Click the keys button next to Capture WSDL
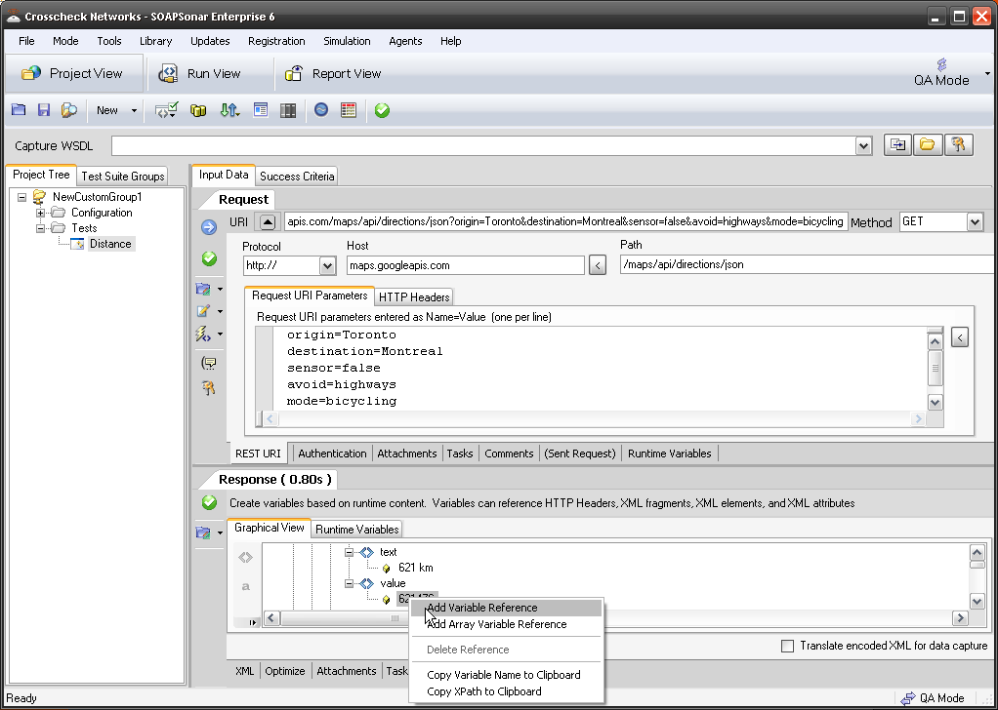Screen dimensions: 998x710 [x=959, y=145]
